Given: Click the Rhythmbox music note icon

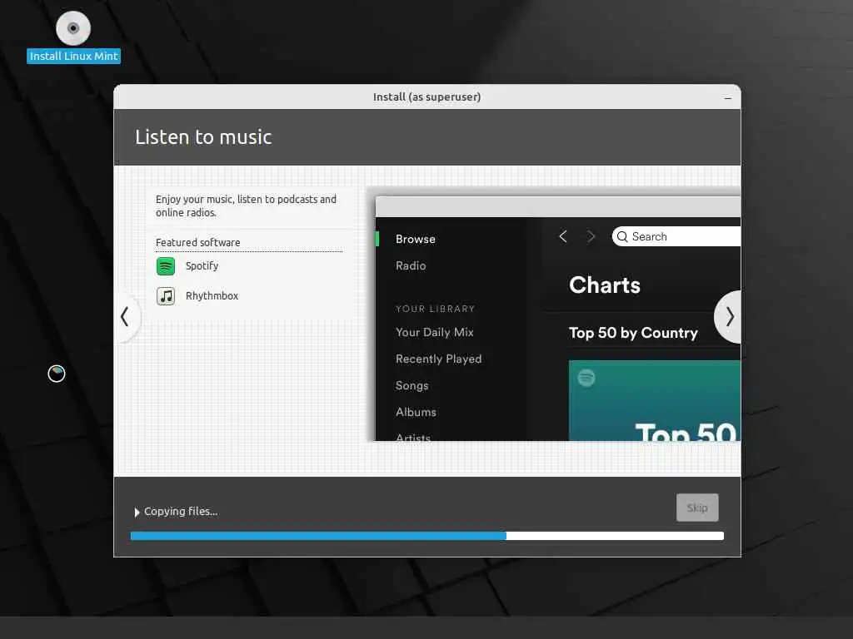Looking at the screenshot, I should click(166, 296).
